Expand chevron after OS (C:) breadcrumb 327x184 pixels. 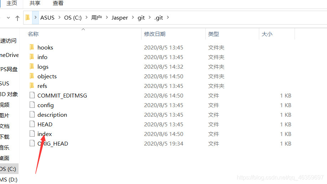[x=87, y=17]
